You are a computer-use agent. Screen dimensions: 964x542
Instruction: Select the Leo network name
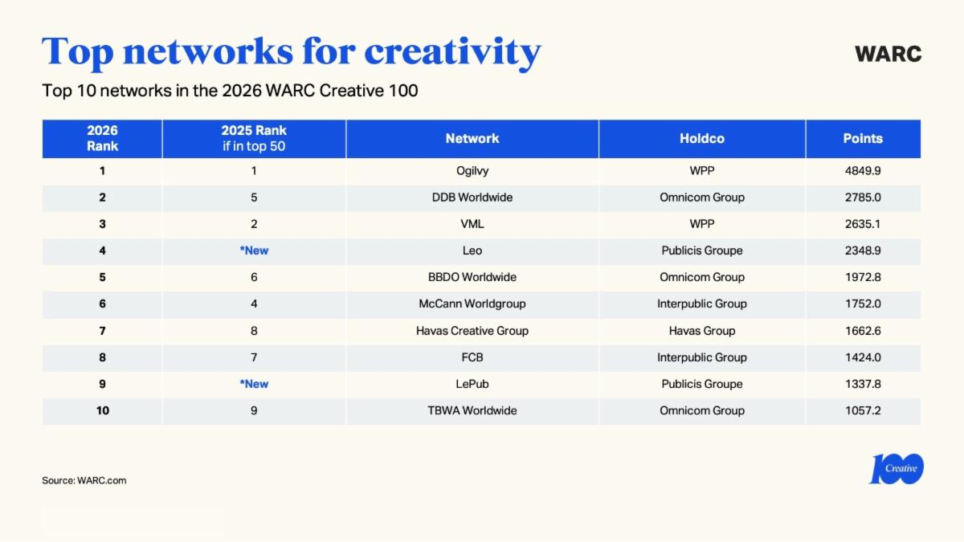(472, 250)
